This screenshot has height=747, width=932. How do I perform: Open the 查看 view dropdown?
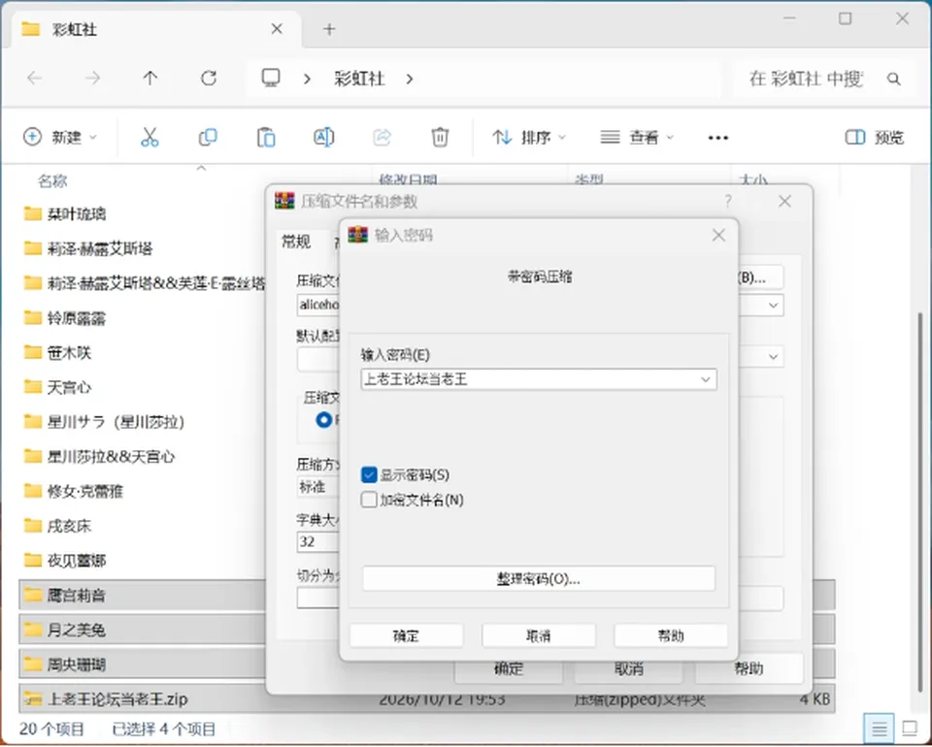click(x=637, y=138)
